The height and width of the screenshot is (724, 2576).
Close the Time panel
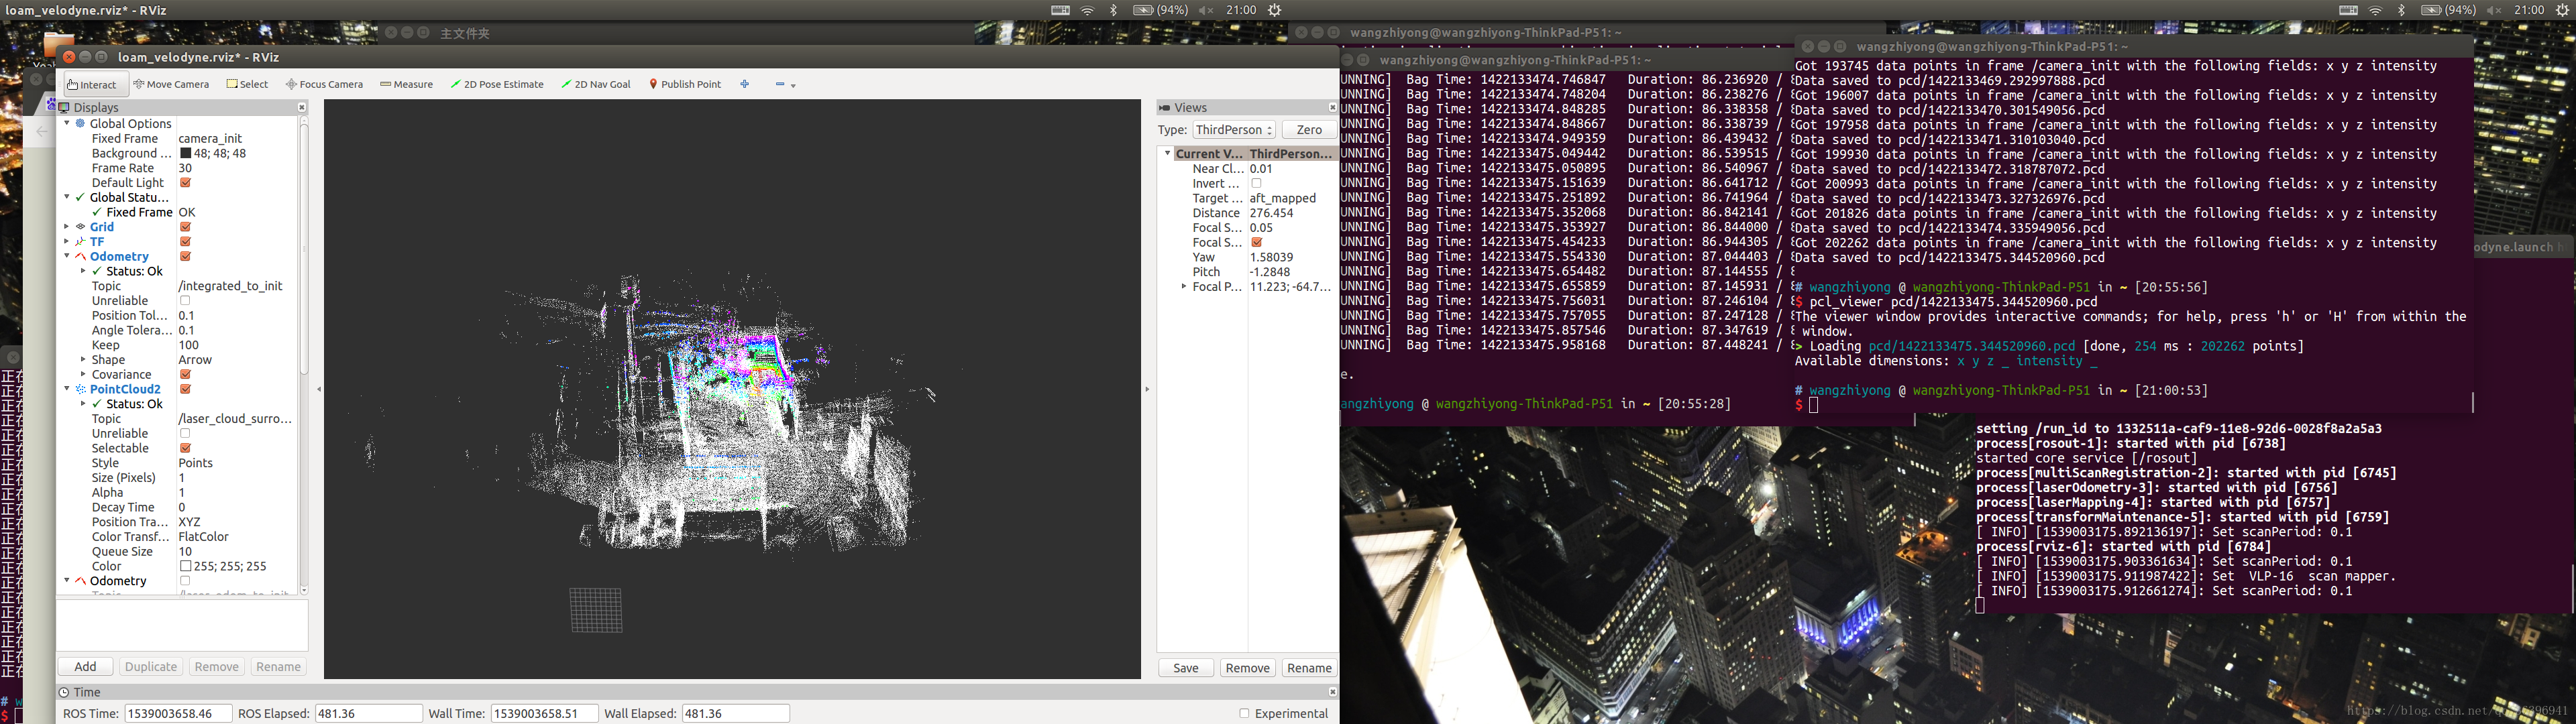(x=1332, y=691)
